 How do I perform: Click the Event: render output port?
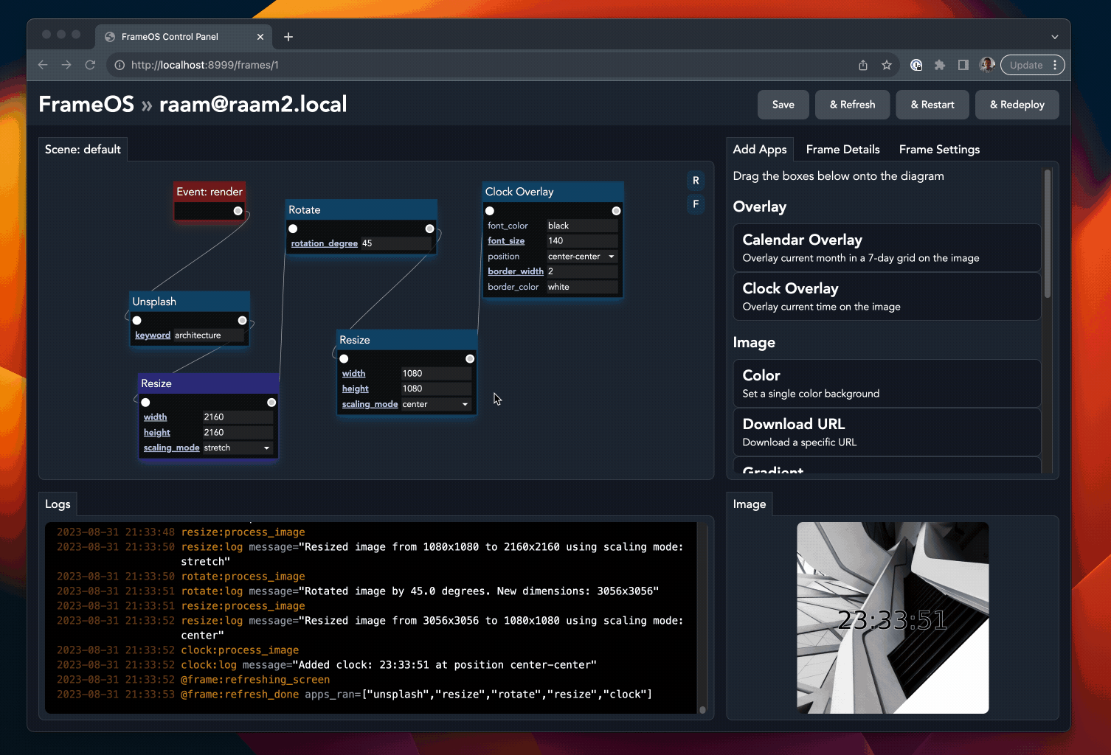[x=238, y=211]
